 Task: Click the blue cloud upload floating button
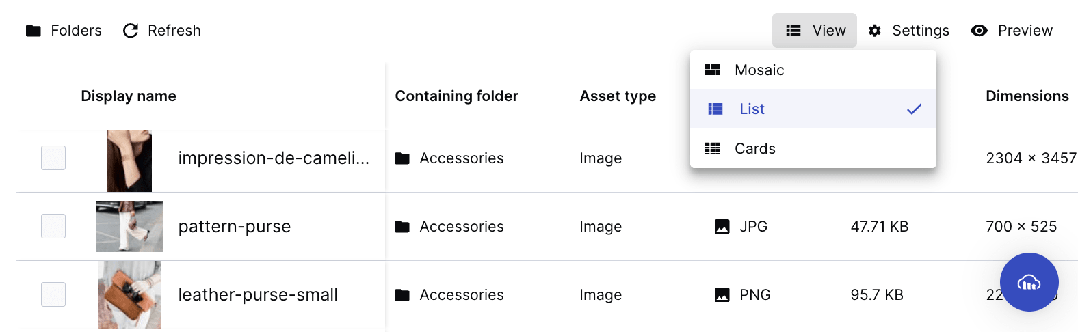click(x=1029, y=282)
